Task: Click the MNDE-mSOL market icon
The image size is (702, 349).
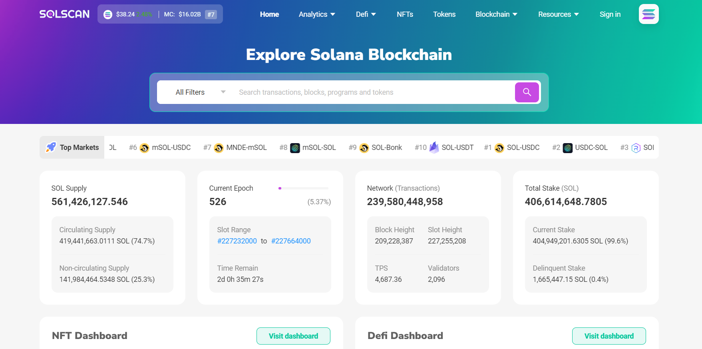Action: tap(219, 148)
